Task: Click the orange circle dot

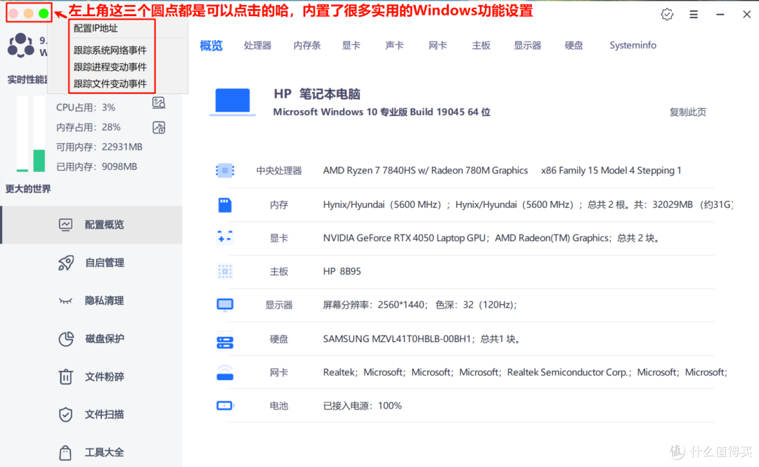Action: [29, 13]
